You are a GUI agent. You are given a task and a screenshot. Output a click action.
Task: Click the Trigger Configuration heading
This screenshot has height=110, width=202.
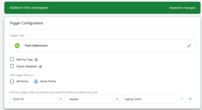point(26,23)
